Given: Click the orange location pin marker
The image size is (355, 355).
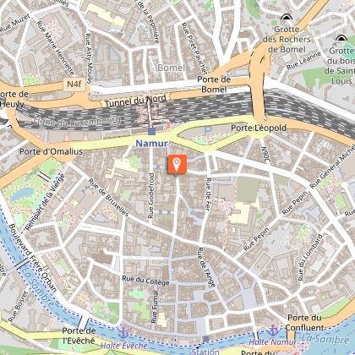Looking at the screenshot, I should pos(177,164).
